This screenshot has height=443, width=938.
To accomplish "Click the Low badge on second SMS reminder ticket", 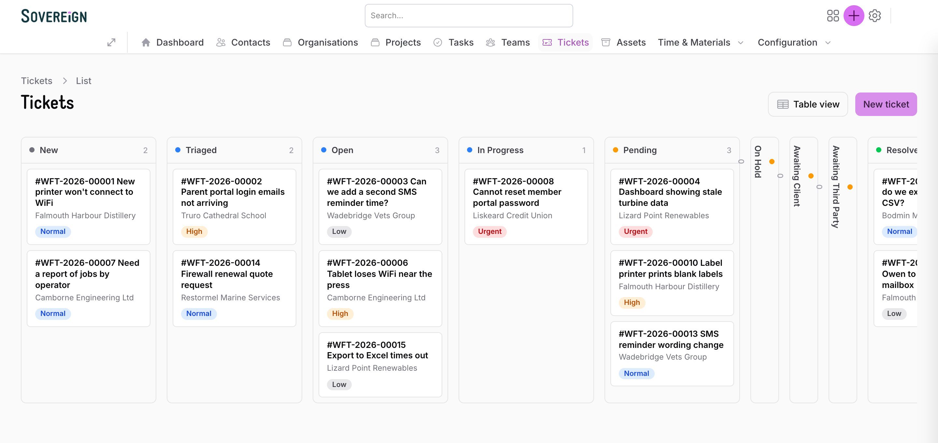I will (x=339, y=232).
